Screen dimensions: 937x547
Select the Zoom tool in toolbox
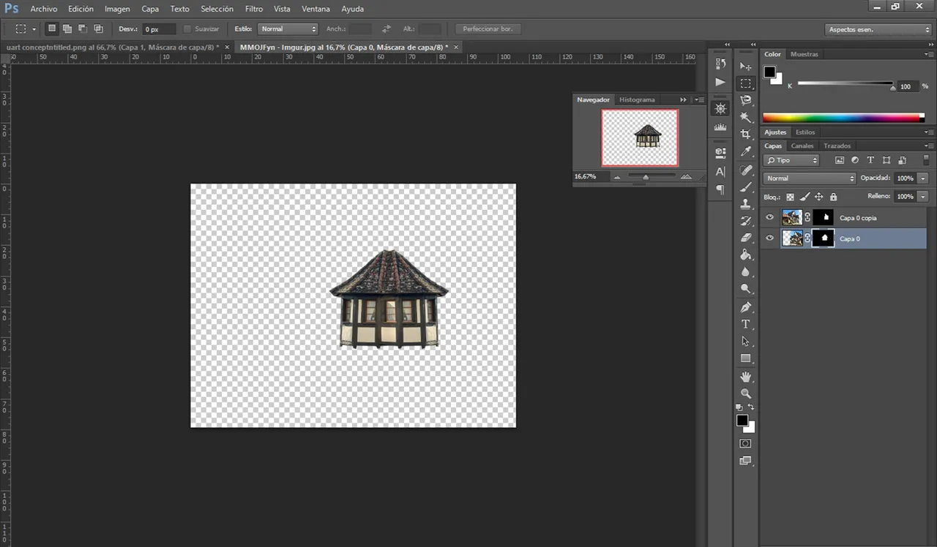click(x=745, y=393)
